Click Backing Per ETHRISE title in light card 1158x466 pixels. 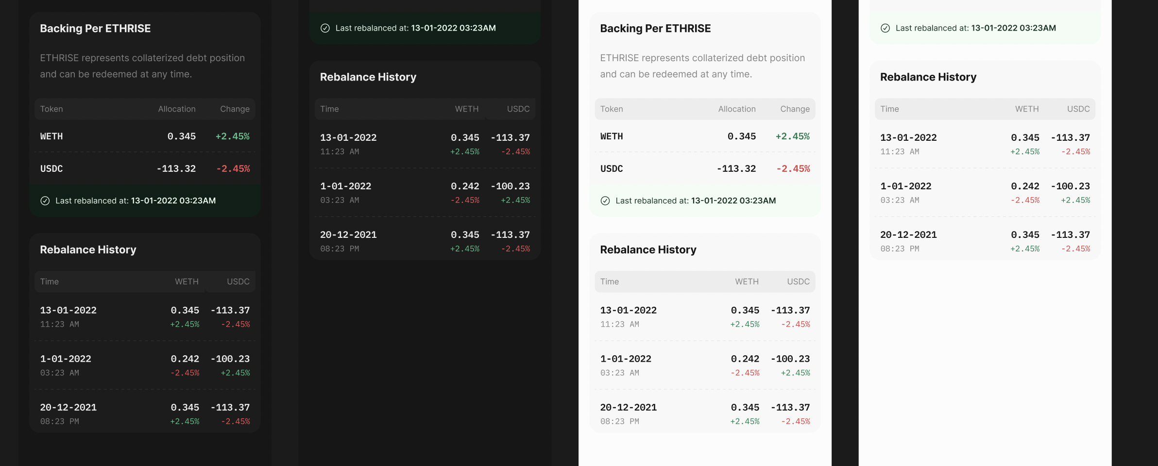tap(655, 29)
